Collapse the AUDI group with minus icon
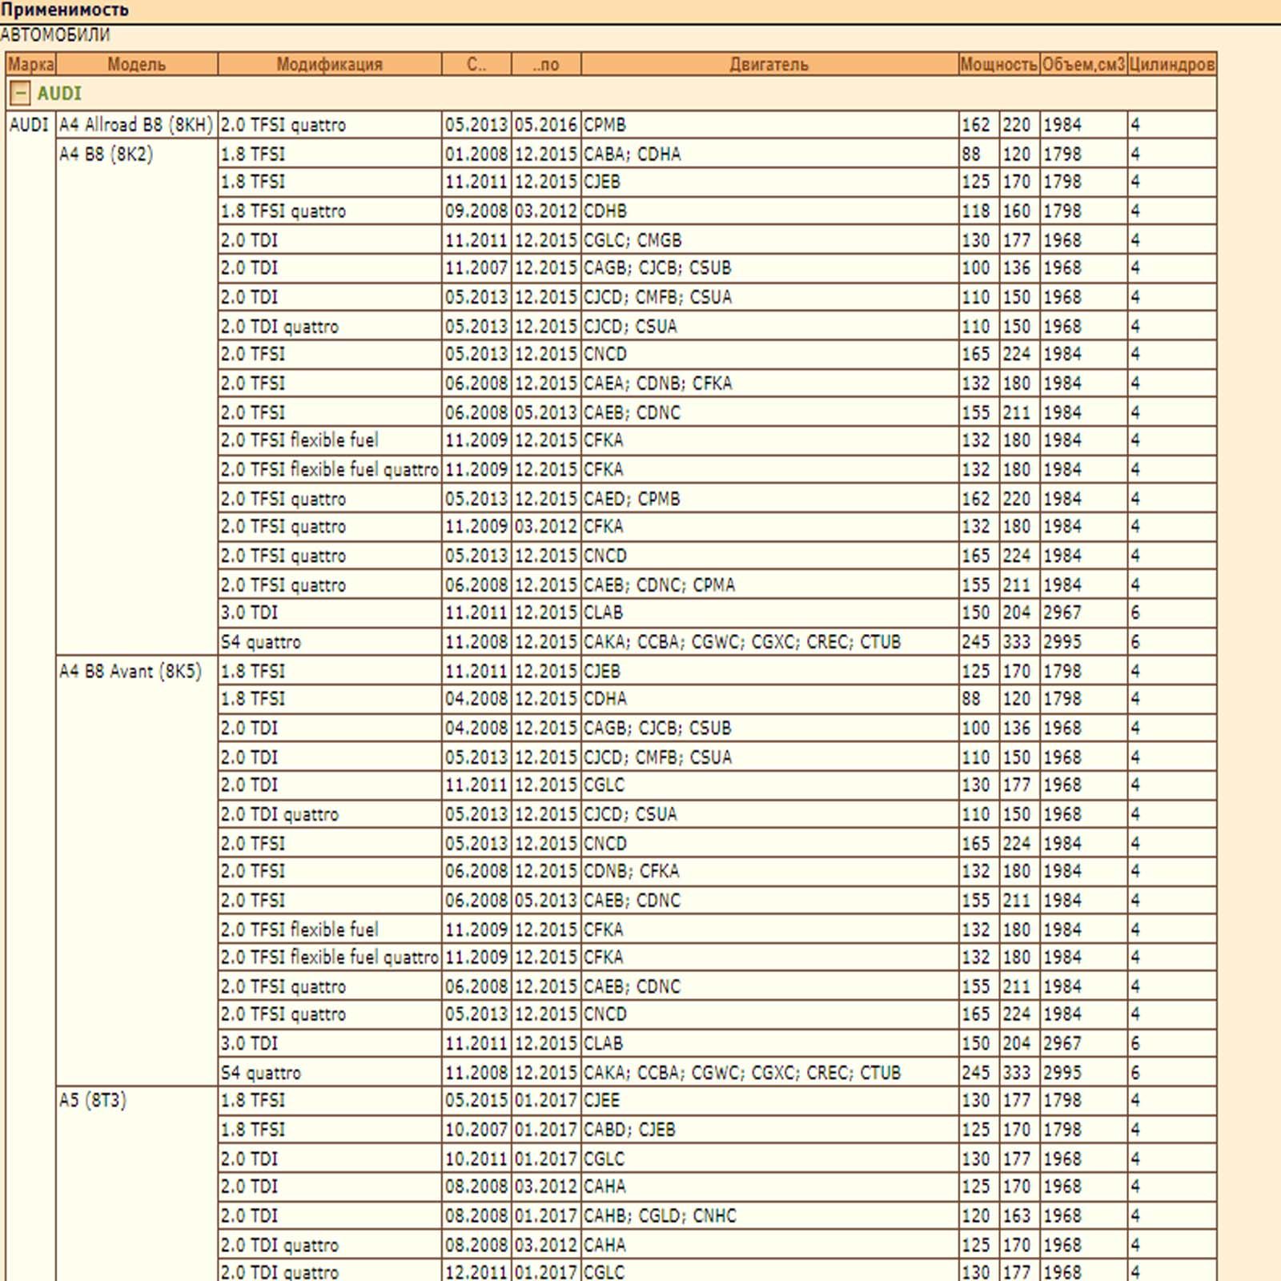The height and width of the screenshot is (1281, 1281). tap(20, 94)
